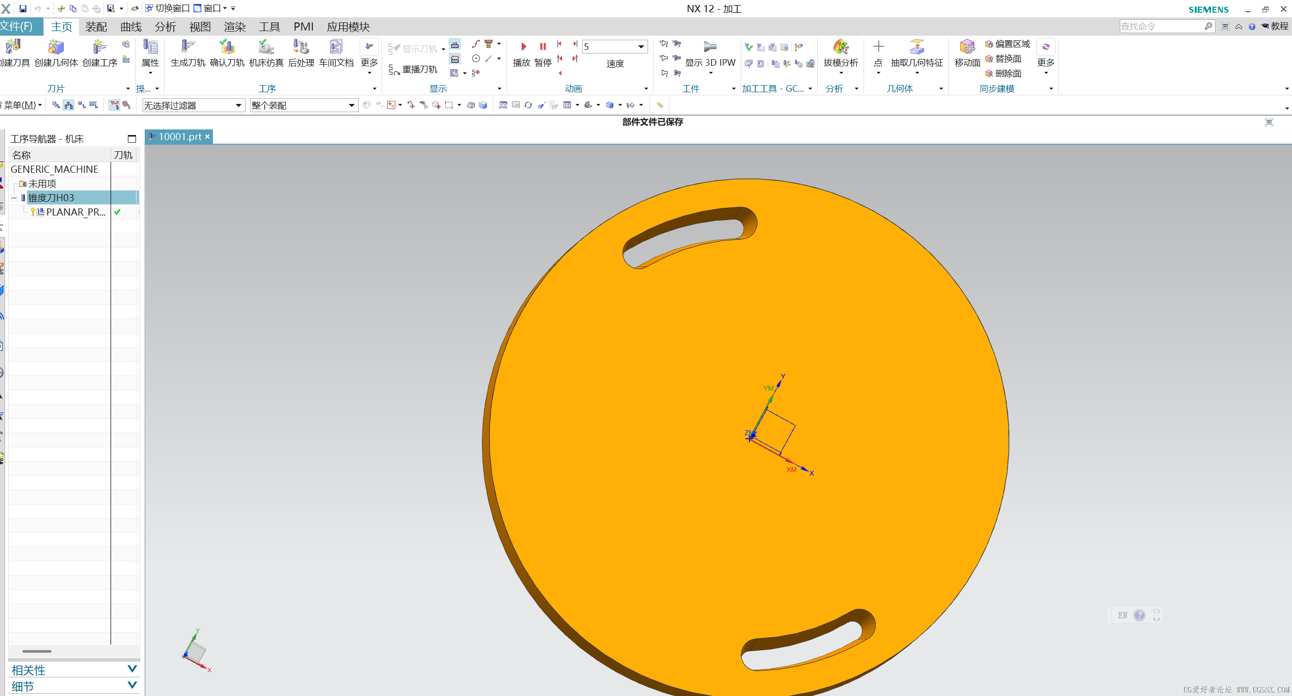
Task: Switch to the View (视图) tab
Action: [x=200, y=27]
